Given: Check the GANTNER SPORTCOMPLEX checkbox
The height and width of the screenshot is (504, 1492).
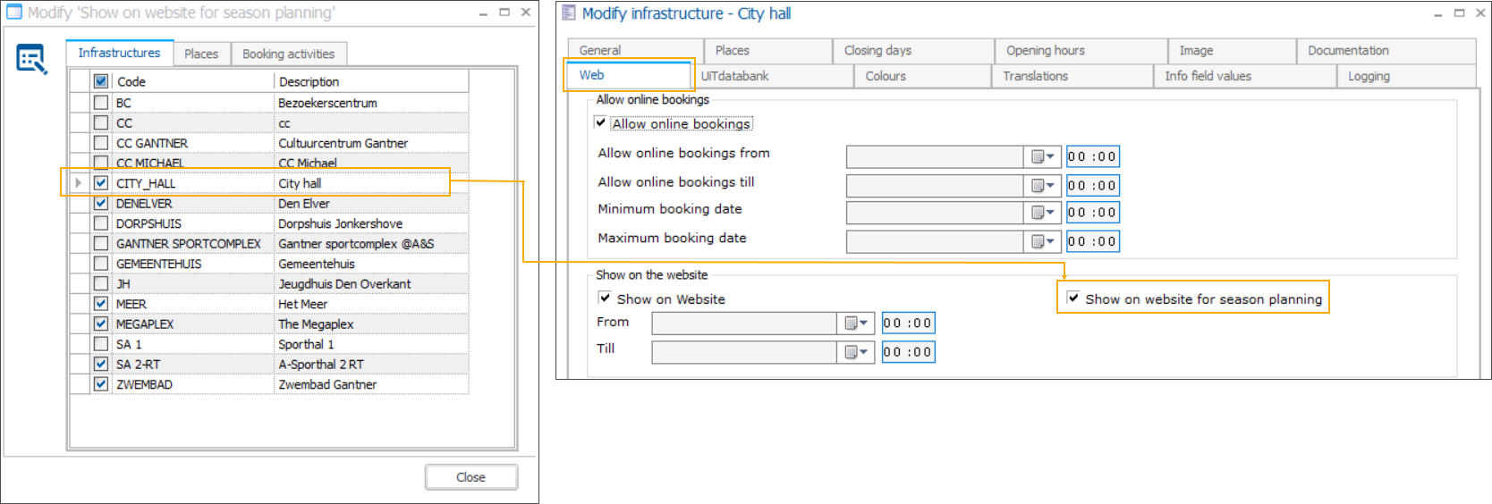Looking at the screenshot, I should click(x=101, y=244).
